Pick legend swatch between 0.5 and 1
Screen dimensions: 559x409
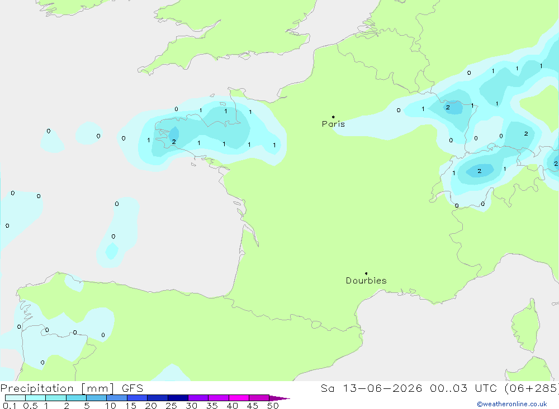[35, 398]
